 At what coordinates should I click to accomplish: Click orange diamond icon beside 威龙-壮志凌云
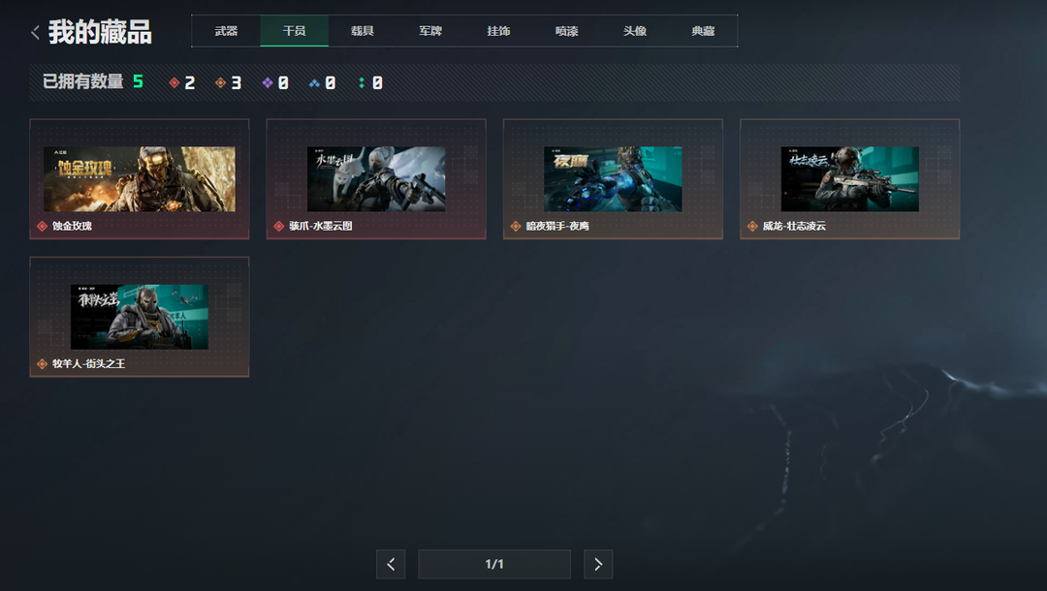[x=752, y=226]
